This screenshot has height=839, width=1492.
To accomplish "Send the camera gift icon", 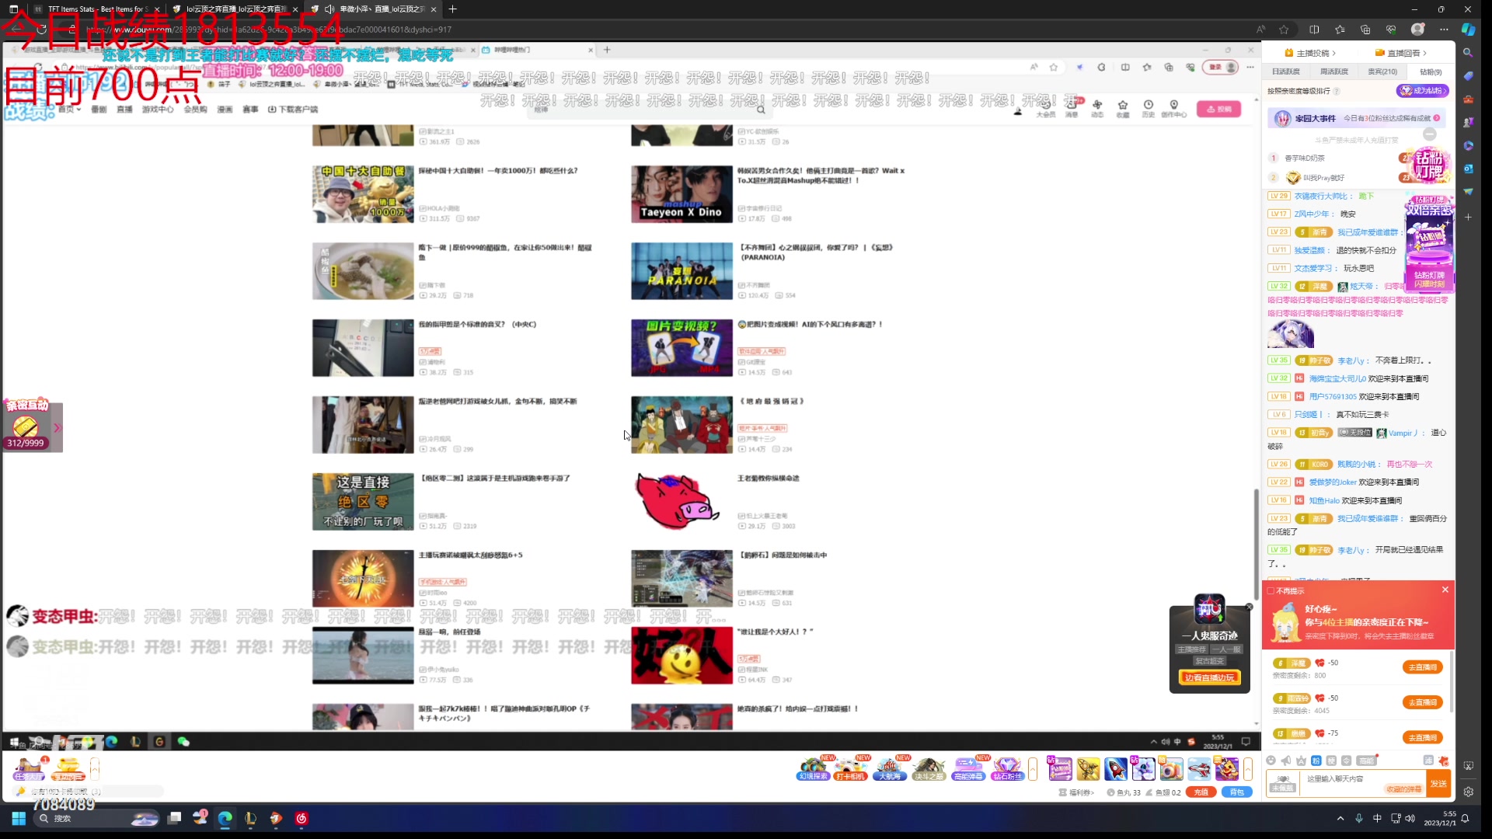I will [x=1171, y=768].
